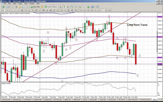
Task: Open the Charts menu
Action: coord(20,4)
